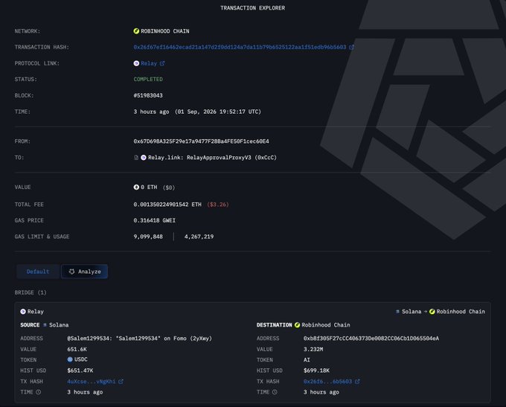Click source hist USD $651.47K

(x=80, y=371)
